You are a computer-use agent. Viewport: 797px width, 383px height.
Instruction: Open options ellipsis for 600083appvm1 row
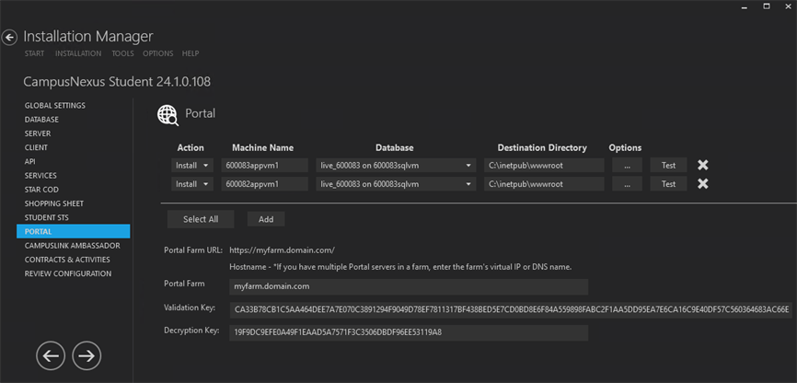[626, 166]
